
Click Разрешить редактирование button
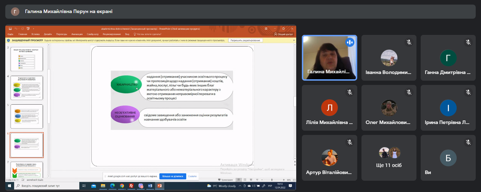pos(246,40)
